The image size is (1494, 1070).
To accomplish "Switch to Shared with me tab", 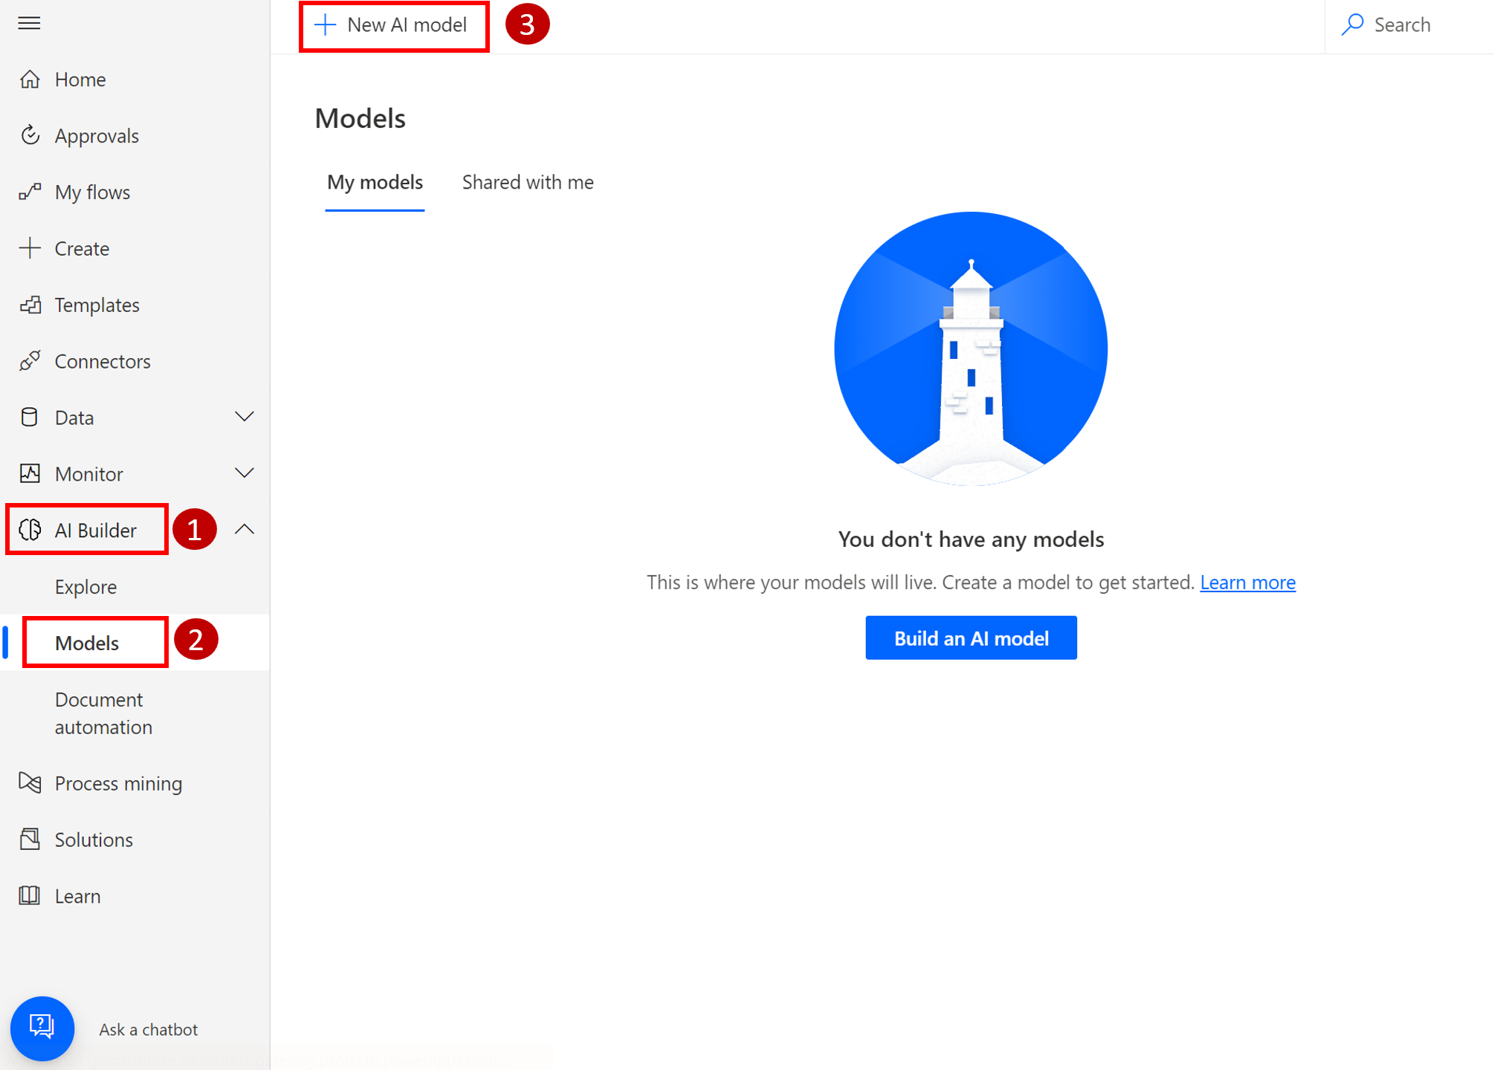I will pyautogui.click(x=528, y=182).
